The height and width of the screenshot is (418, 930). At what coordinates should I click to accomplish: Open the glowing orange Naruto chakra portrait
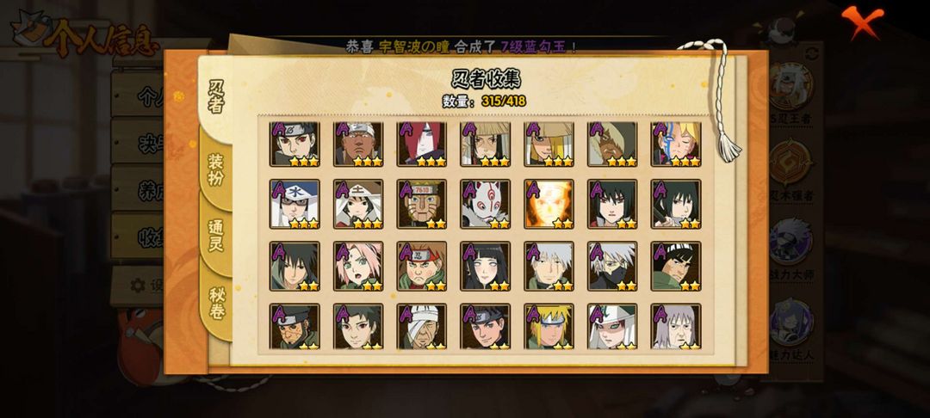point(549,204)
